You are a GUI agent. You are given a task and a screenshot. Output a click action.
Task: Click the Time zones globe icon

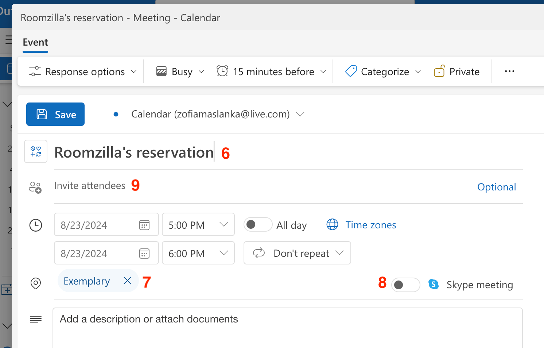point(332,225)
